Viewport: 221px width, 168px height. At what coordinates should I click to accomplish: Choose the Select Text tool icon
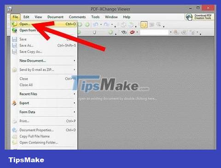(x=158, y=24)
